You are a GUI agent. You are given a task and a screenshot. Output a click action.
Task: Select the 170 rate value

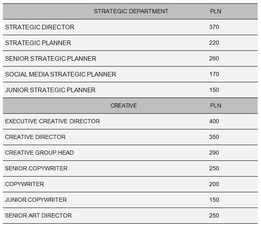click(214, 74)
